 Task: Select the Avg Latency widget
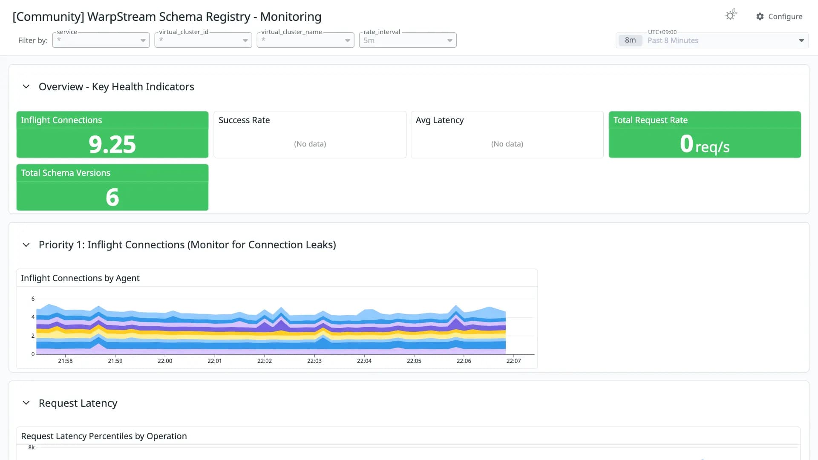[507, 135]
